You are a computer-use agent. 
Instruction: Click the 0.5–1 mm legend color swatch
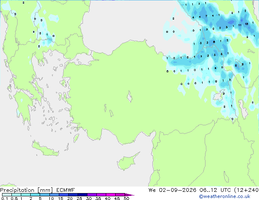point(16,195)
